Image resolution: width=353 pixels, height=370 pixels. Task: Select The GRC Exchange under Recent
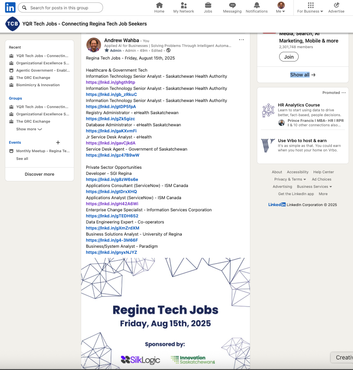33,78
